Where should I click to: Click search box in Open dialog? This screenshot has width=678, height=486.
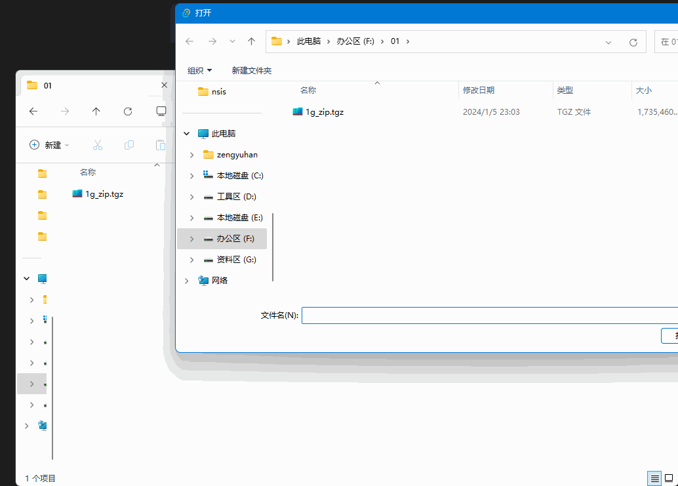[666, 41]
